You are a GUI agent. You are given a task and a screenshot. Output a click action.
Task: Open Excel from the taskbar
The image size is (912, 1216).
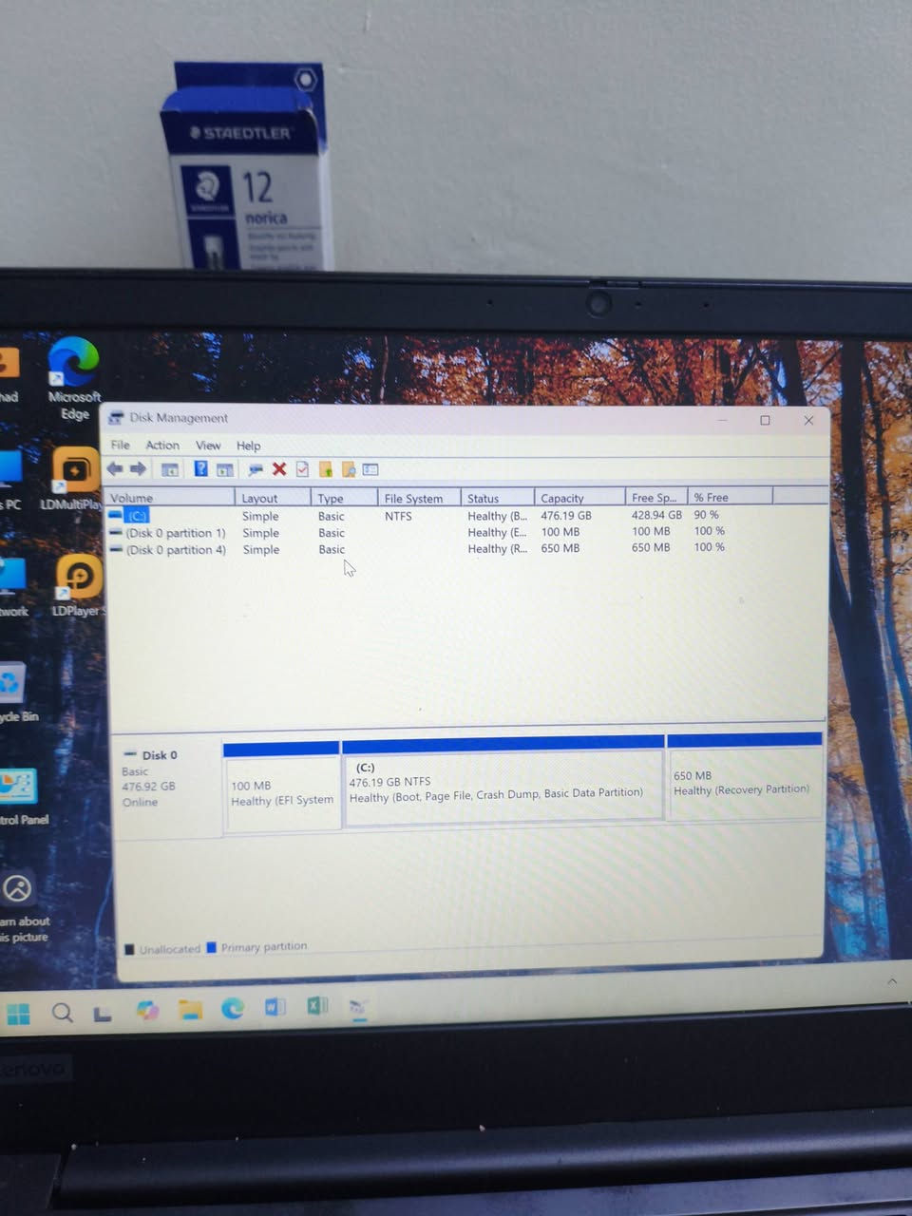click(x=317, y=1005)
